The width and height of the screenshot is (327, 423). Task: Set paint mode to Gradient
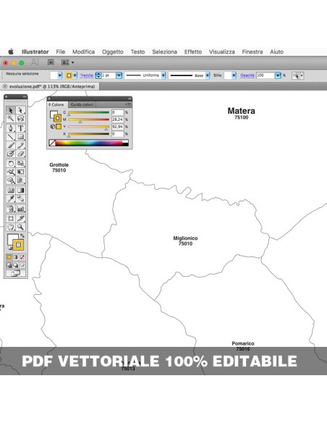coord(16,257)
